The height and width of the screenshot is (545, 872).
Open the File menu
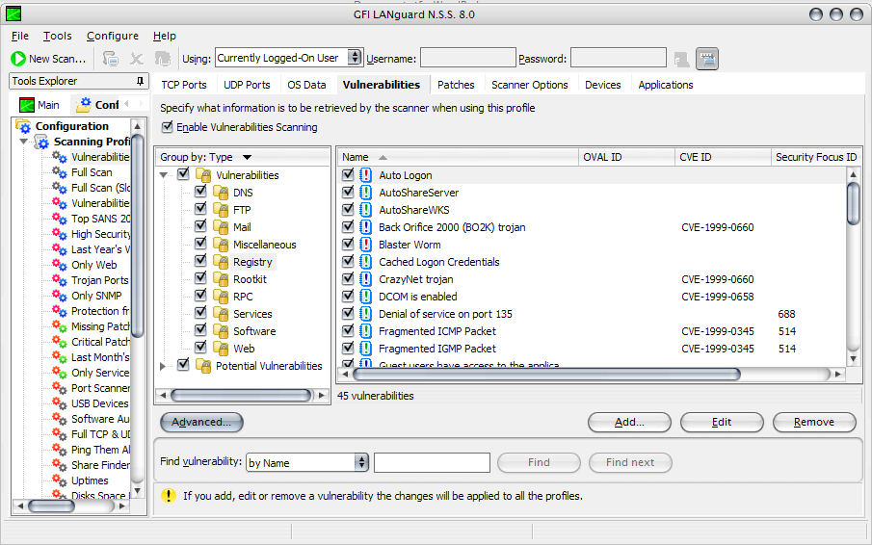pos(20,36)
